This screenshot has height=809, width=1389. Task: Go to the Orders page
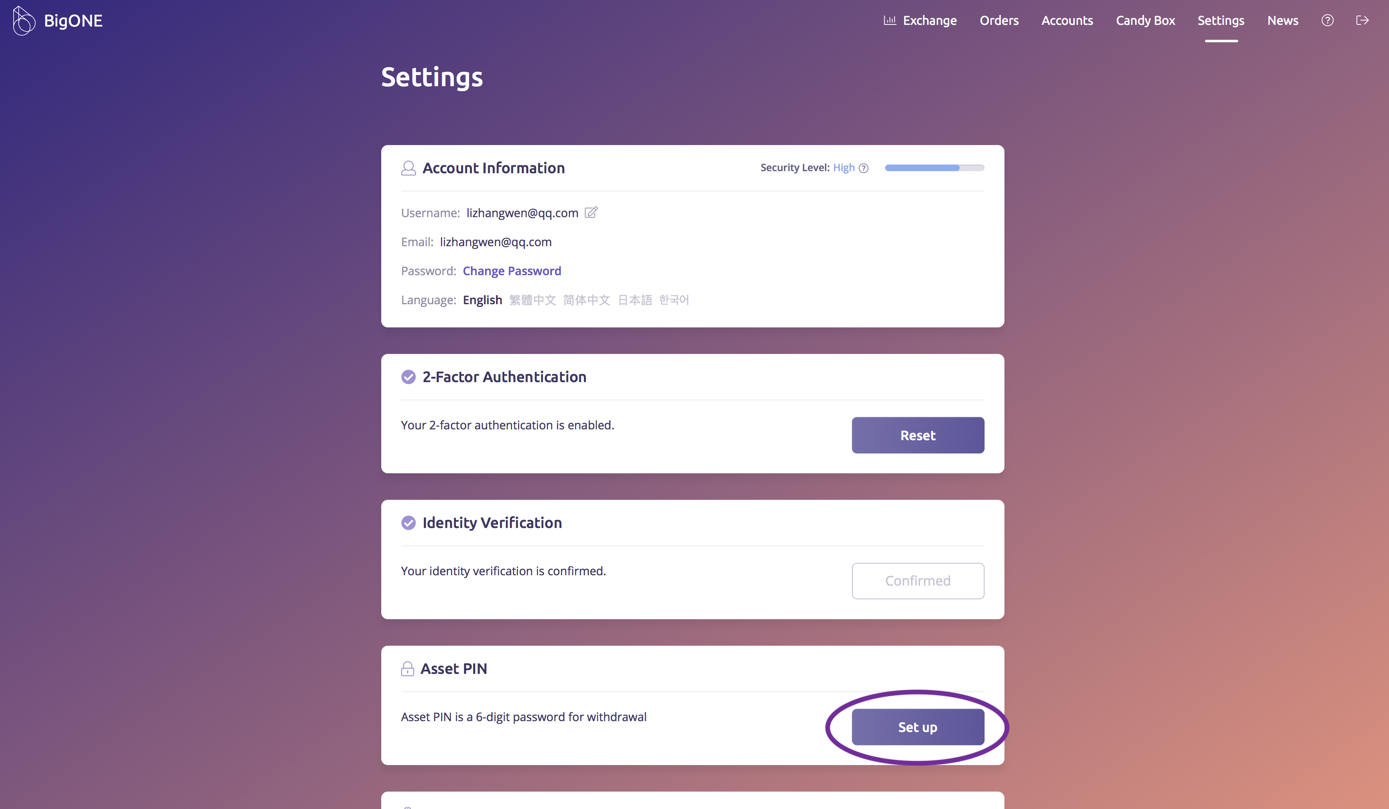point(999,20)
